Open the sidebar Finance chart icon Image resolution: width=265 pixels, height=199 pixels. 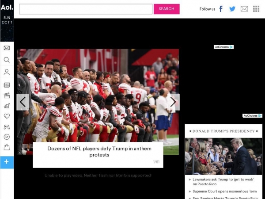point(7,106)
